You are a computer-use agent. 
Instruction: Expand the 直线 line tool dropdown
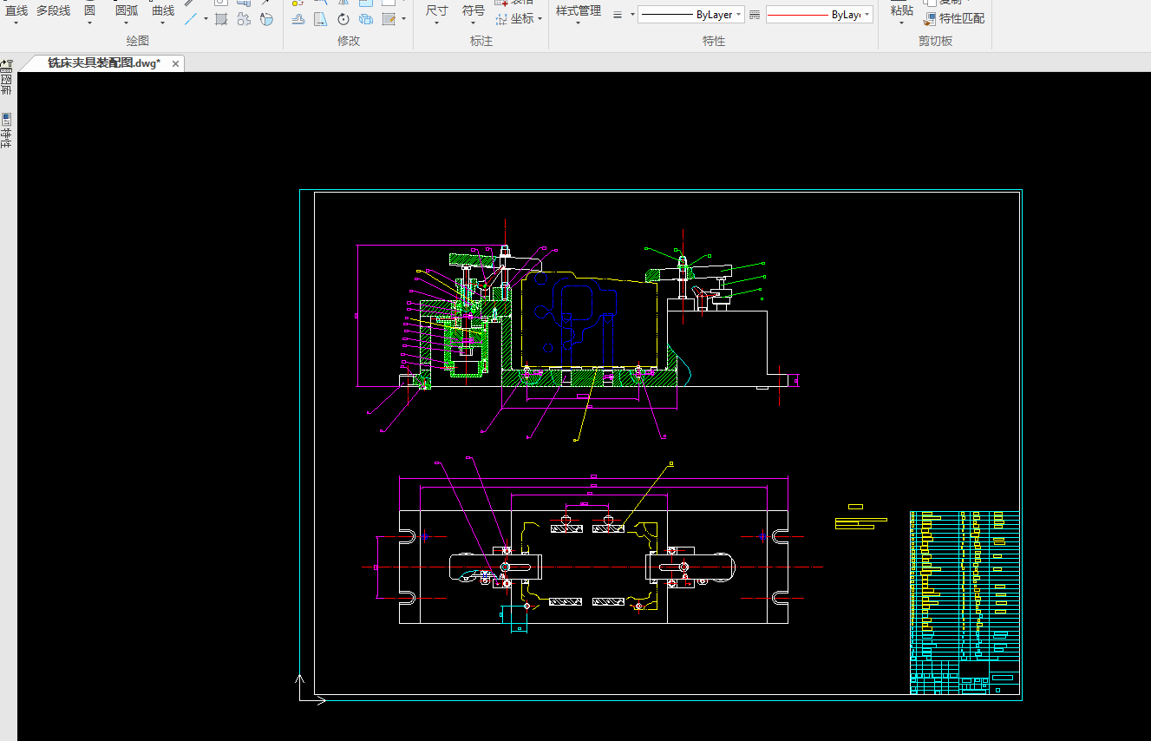click(16, 23)
